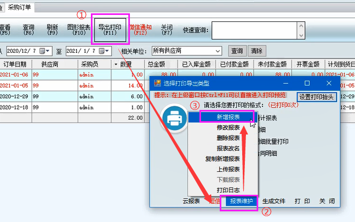Viewport: 355px width, 222px height.
Task: Click the blue printer icon
Action: pyautogui.click(x=175, y=119)
